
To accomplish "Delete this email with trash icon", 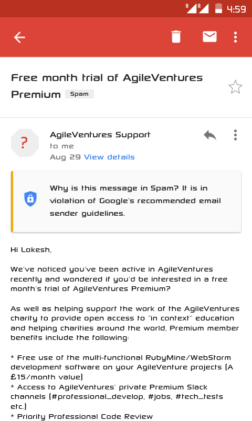I will tap(176, 37).
